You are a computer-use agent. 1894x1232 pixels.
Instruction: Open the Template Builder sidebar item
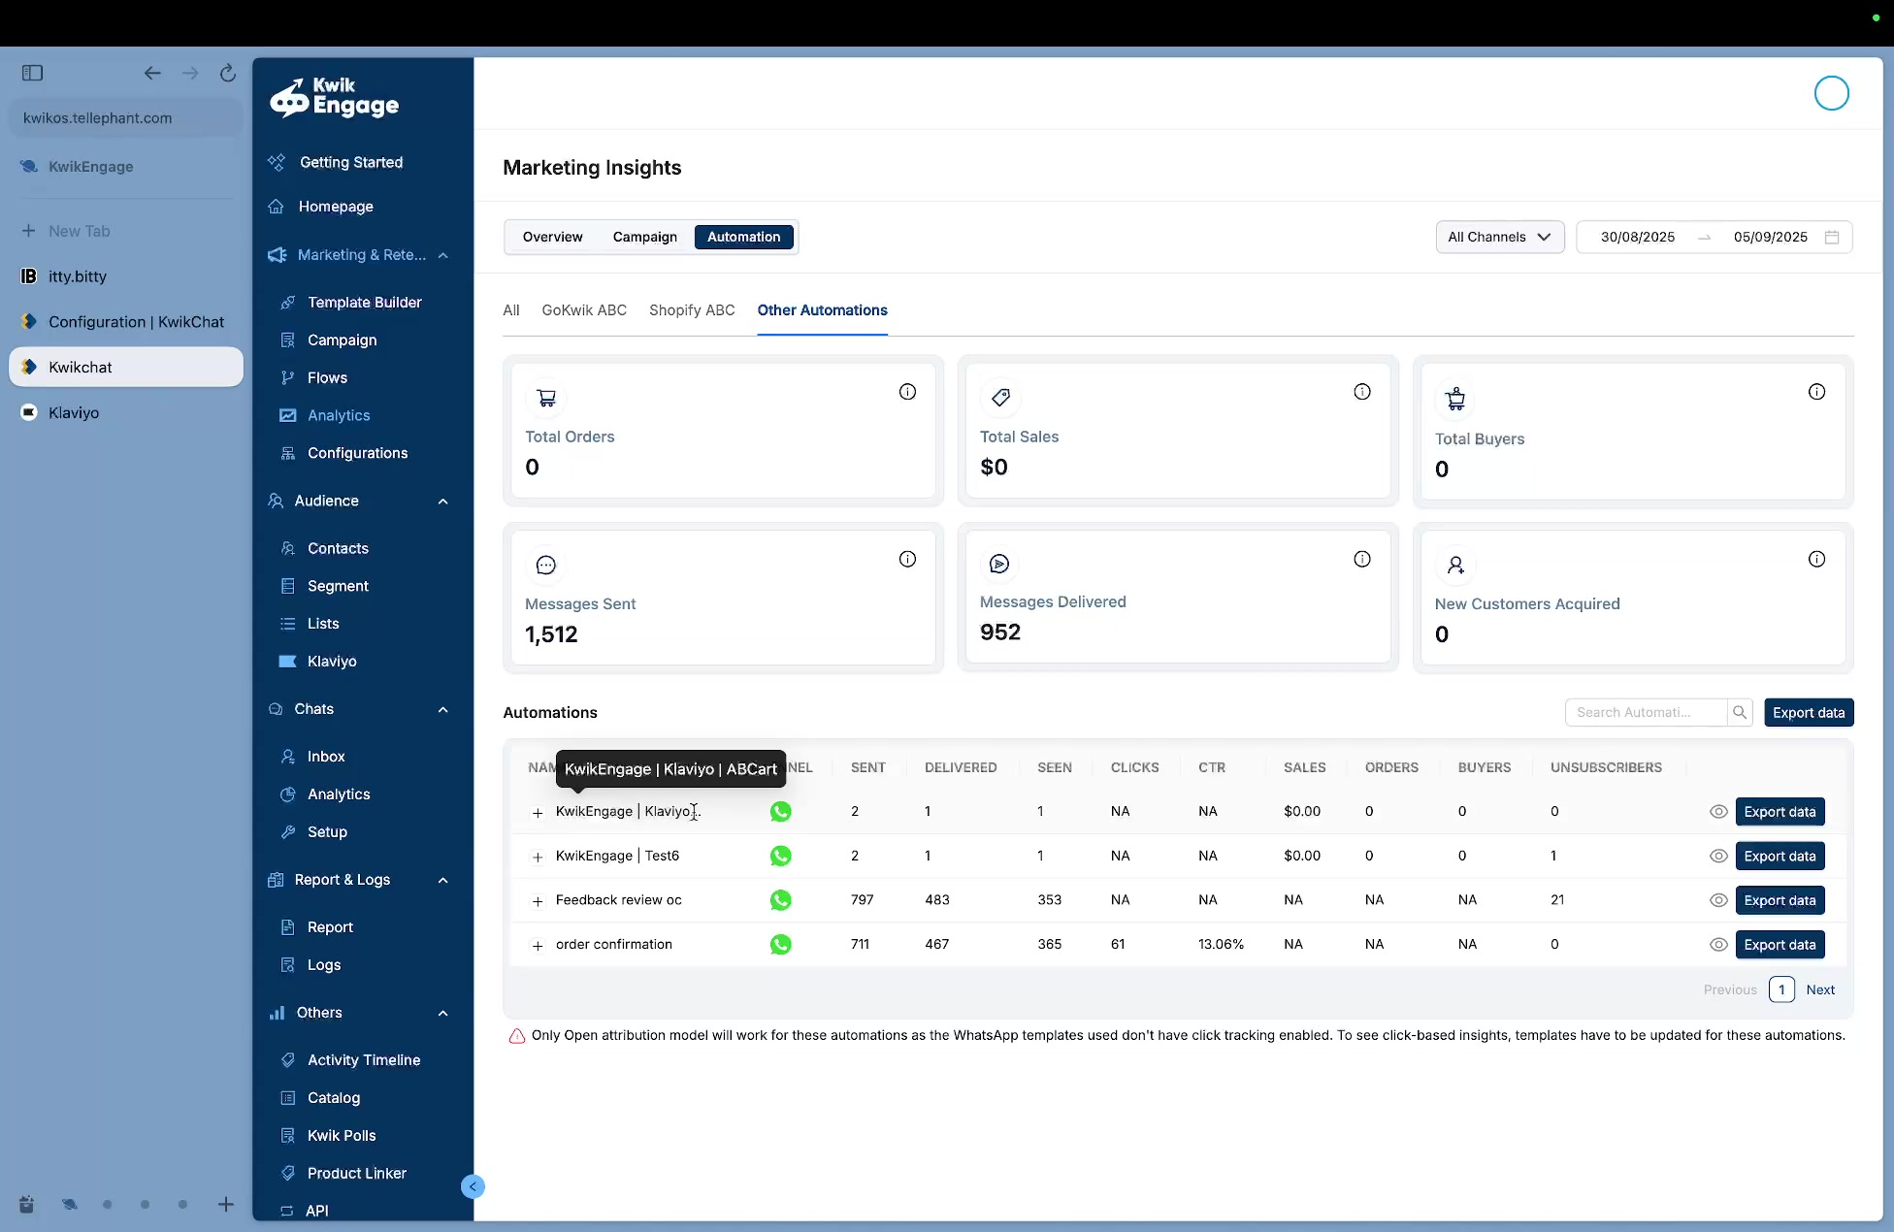(x=364, y=303)
